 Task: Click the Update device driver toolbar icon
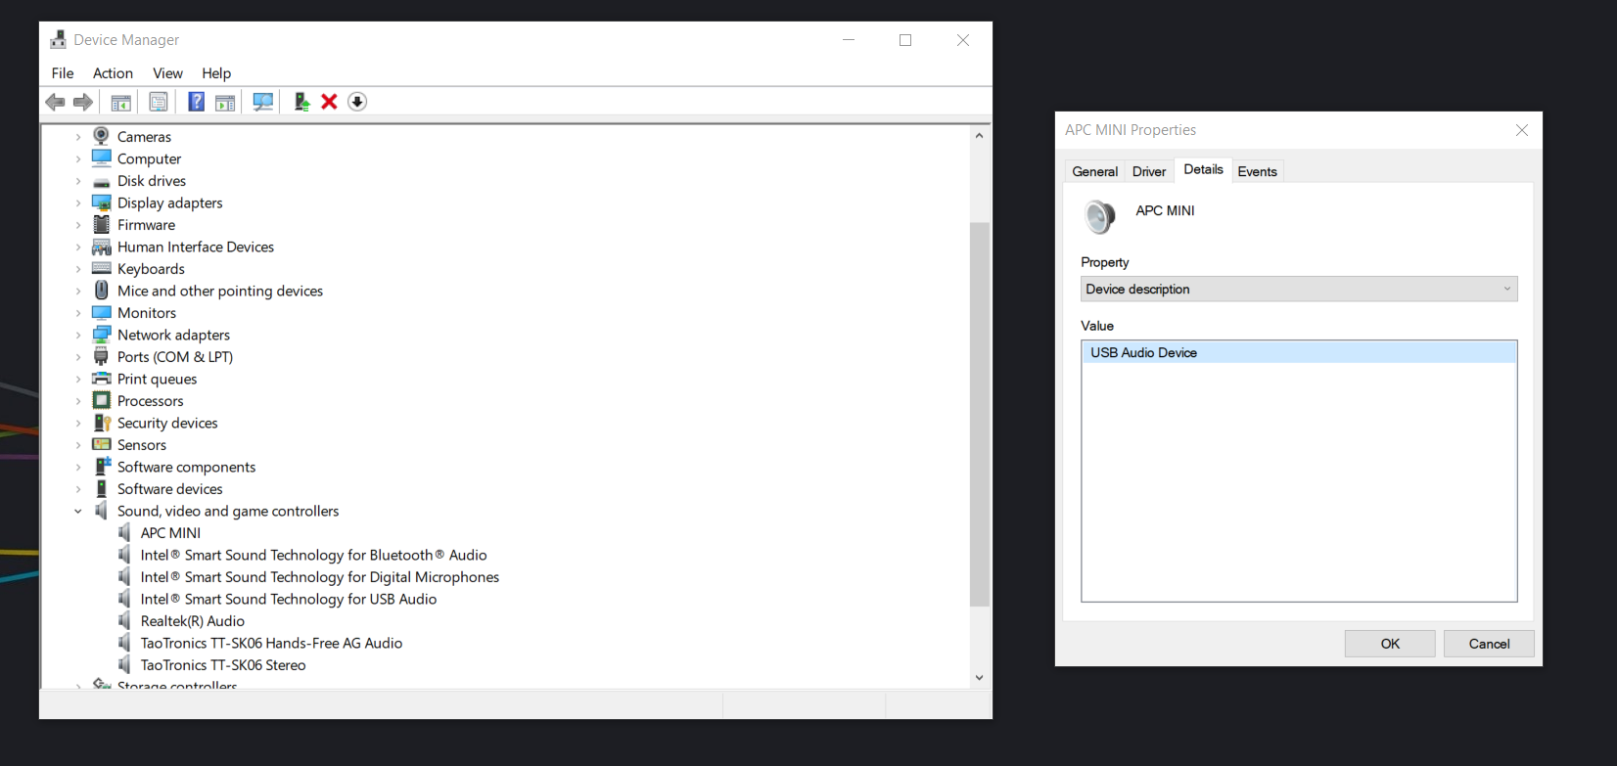tap(301, 102)
